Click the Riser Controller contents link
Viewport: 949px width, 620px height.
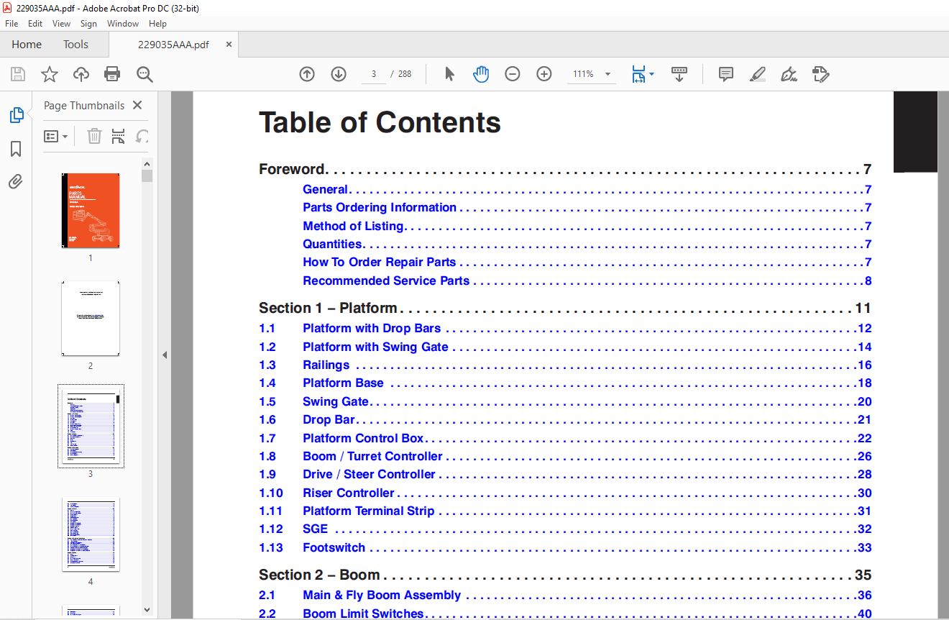(349, 493)
